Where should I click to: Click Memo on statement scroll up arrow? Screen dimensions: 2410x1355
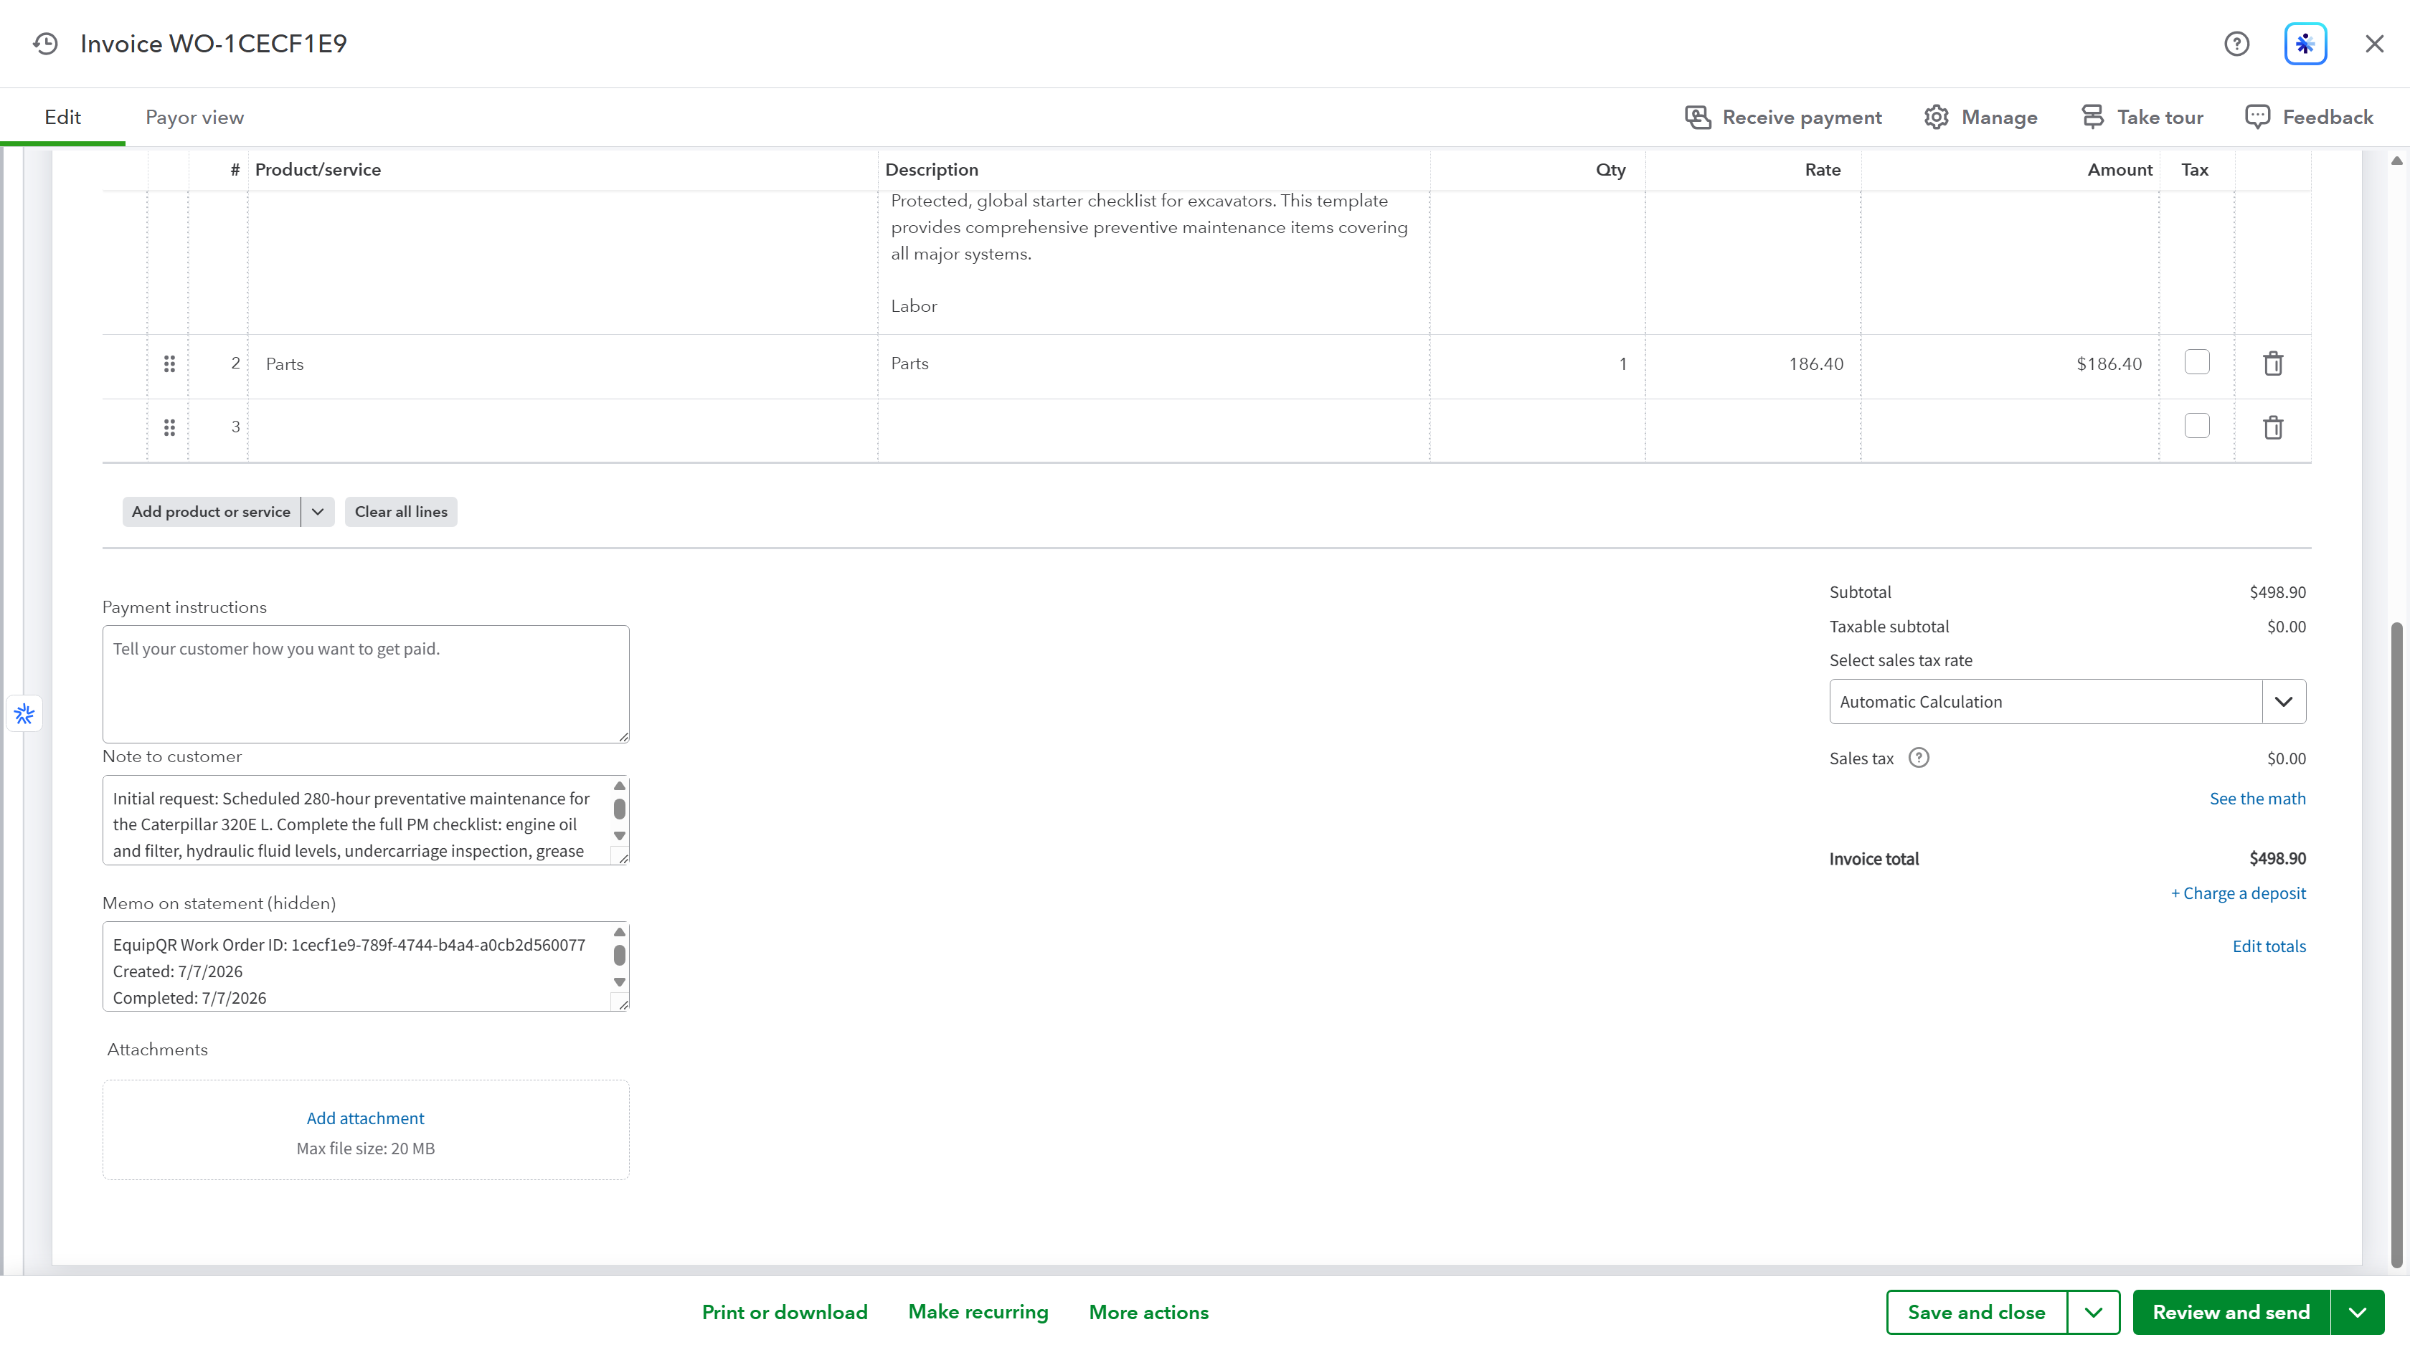point(619,932)
